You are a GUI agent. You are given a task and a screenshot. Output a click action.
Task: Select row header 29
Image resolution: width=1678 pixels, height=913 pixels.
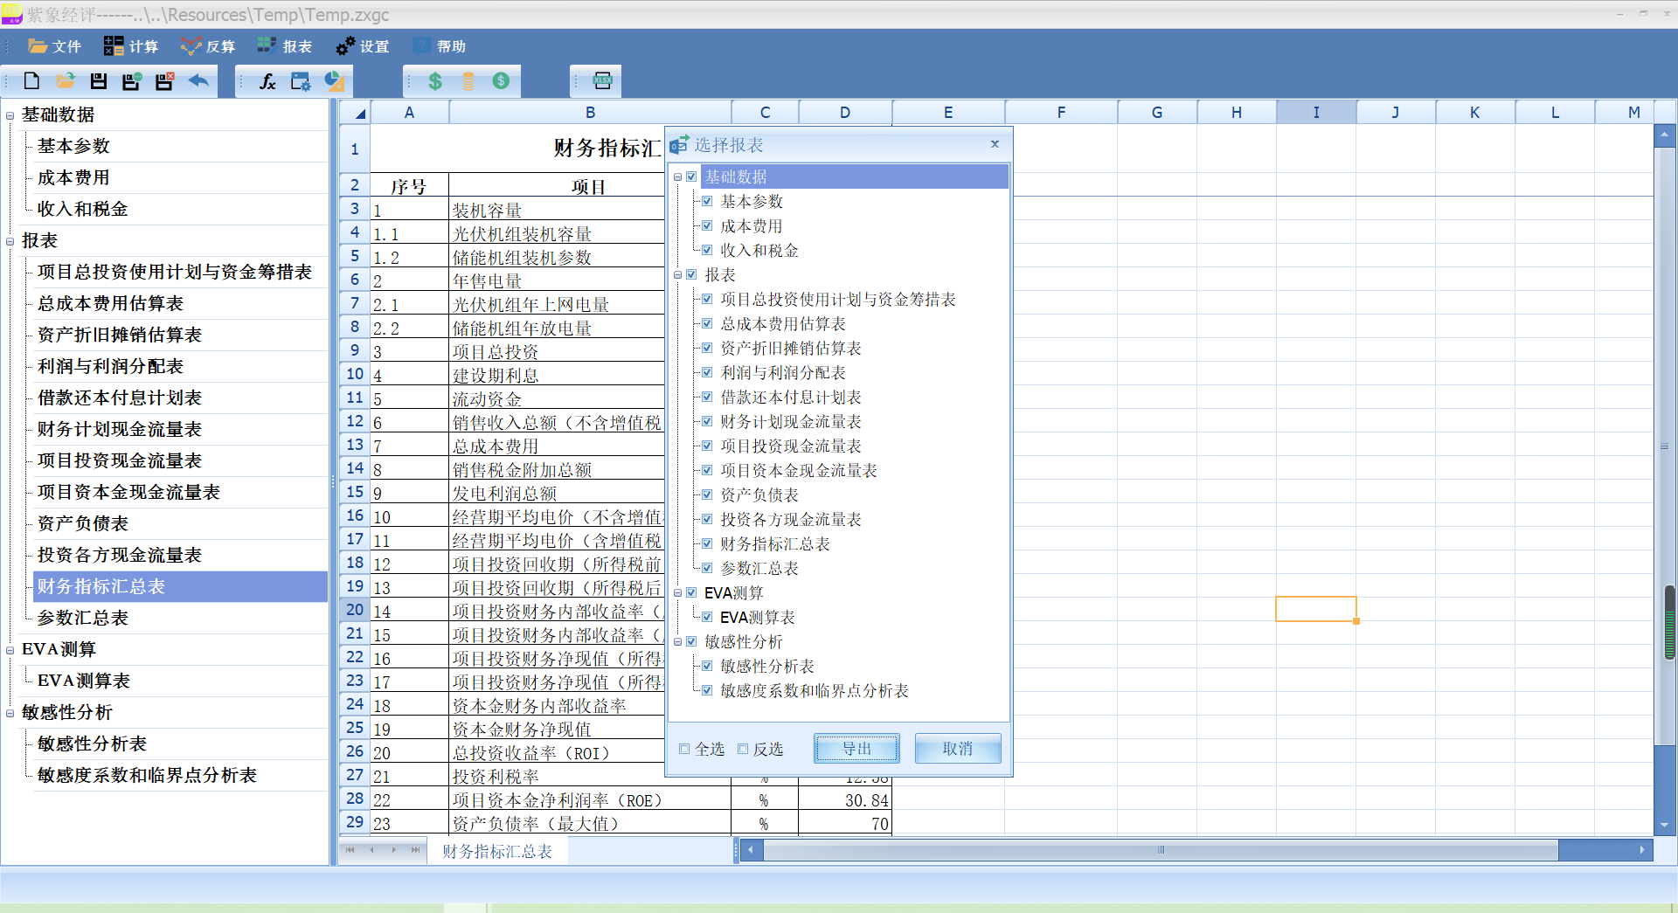click(x=355, y=822)
